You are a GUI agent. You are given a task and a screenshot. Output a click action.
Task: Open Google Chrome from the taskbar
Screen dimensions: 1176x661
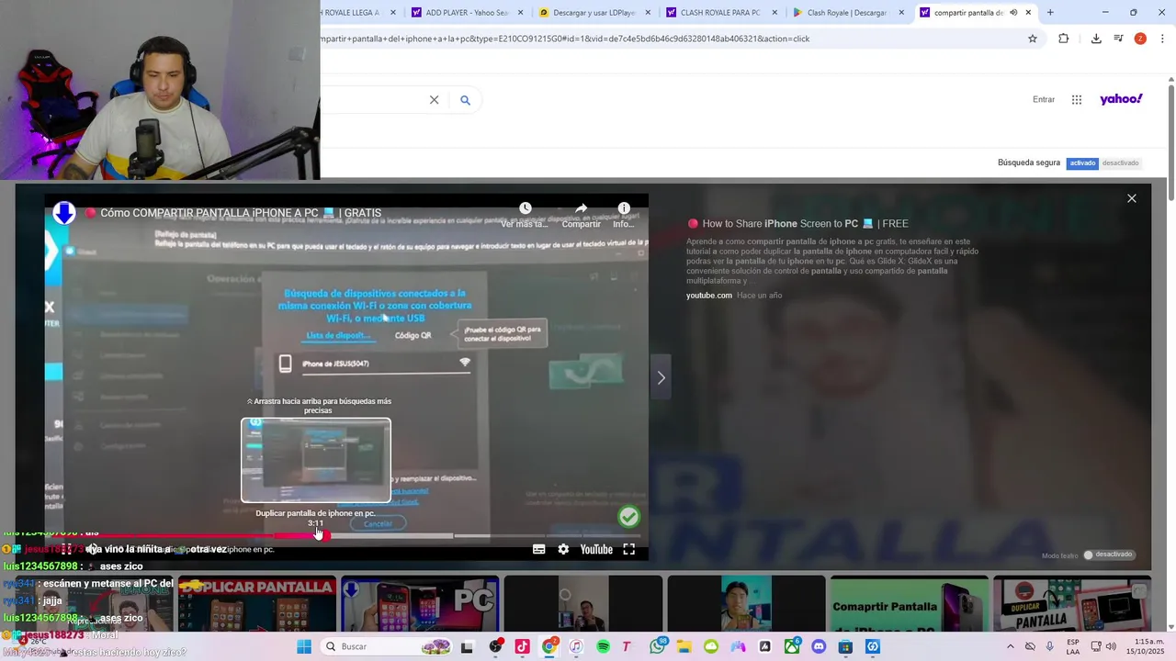coord(549,646)
